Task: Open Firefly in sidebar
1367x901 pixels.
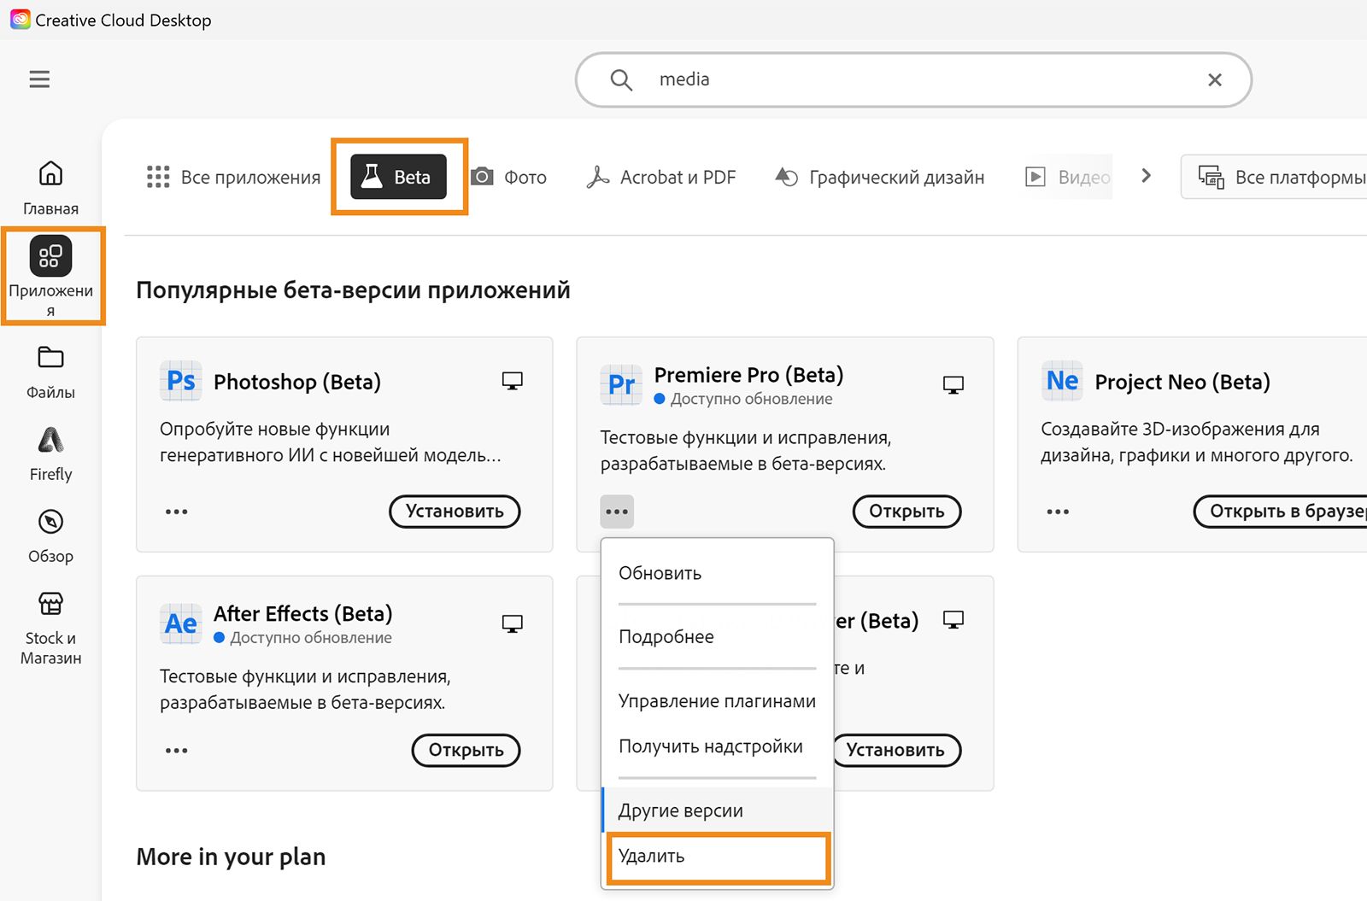Action: click(x=50, y=453)
